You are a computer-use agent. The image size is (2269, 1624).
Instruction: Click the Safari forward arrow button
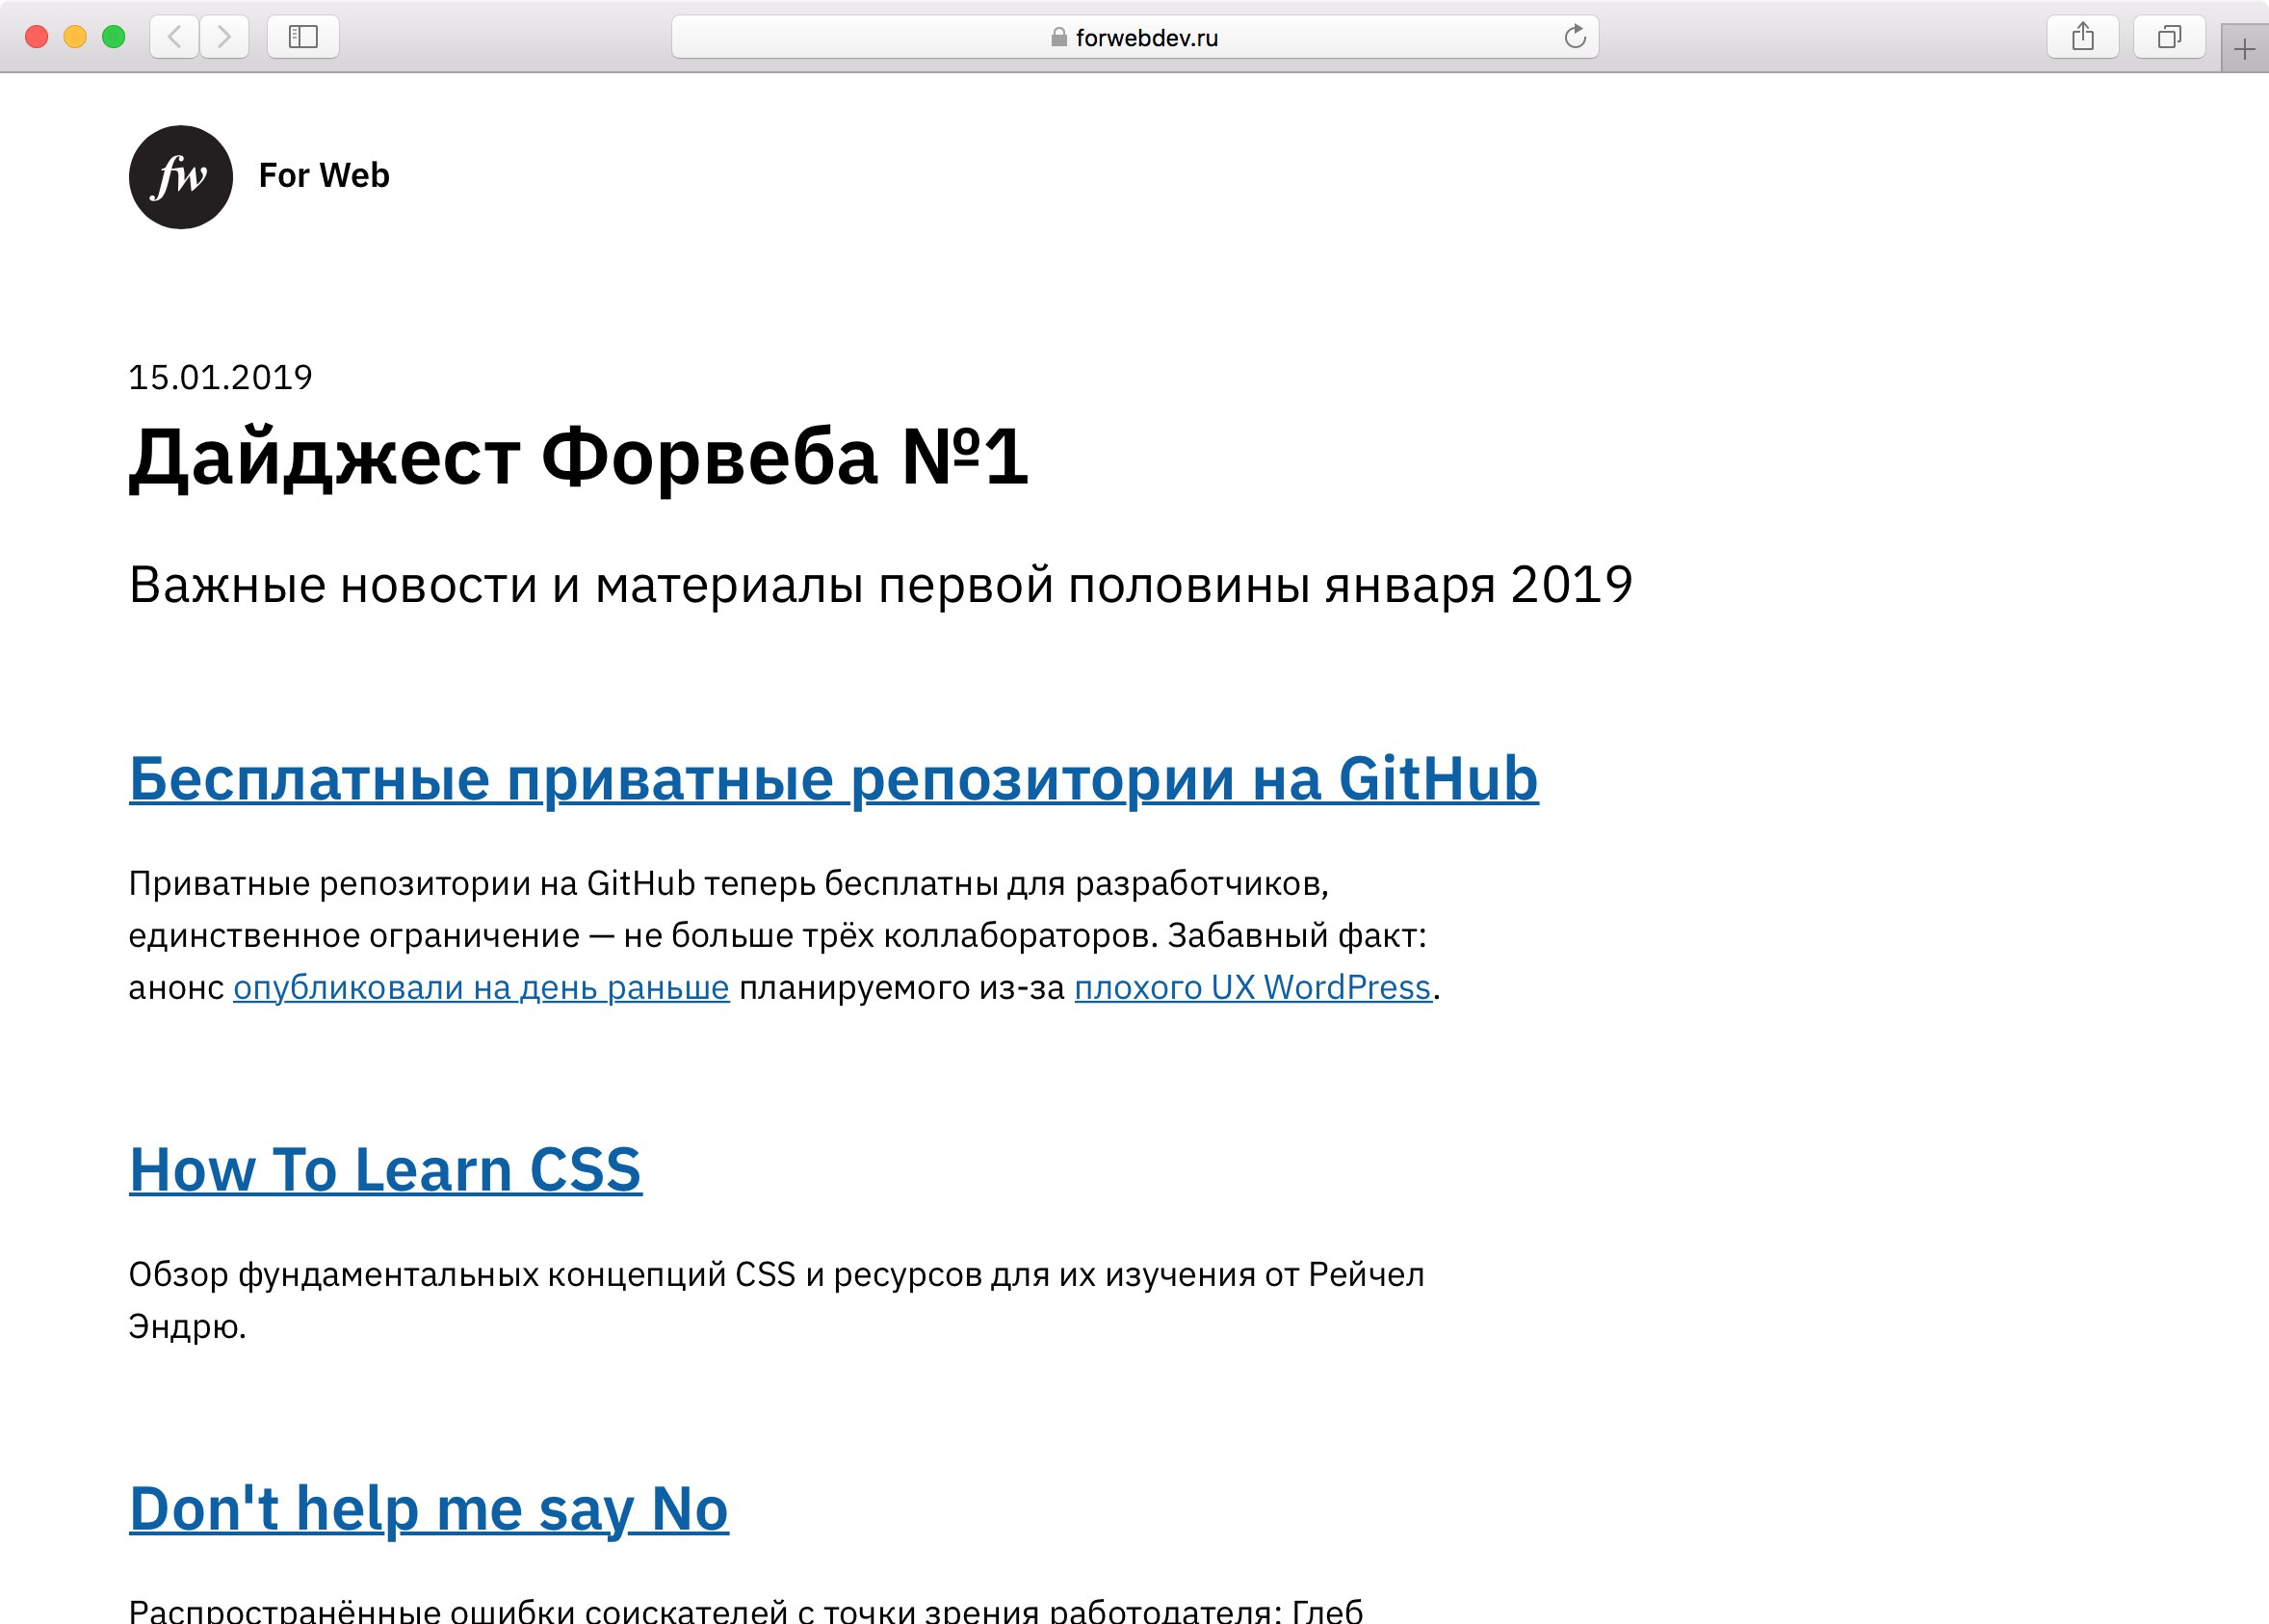click(223, 37)
